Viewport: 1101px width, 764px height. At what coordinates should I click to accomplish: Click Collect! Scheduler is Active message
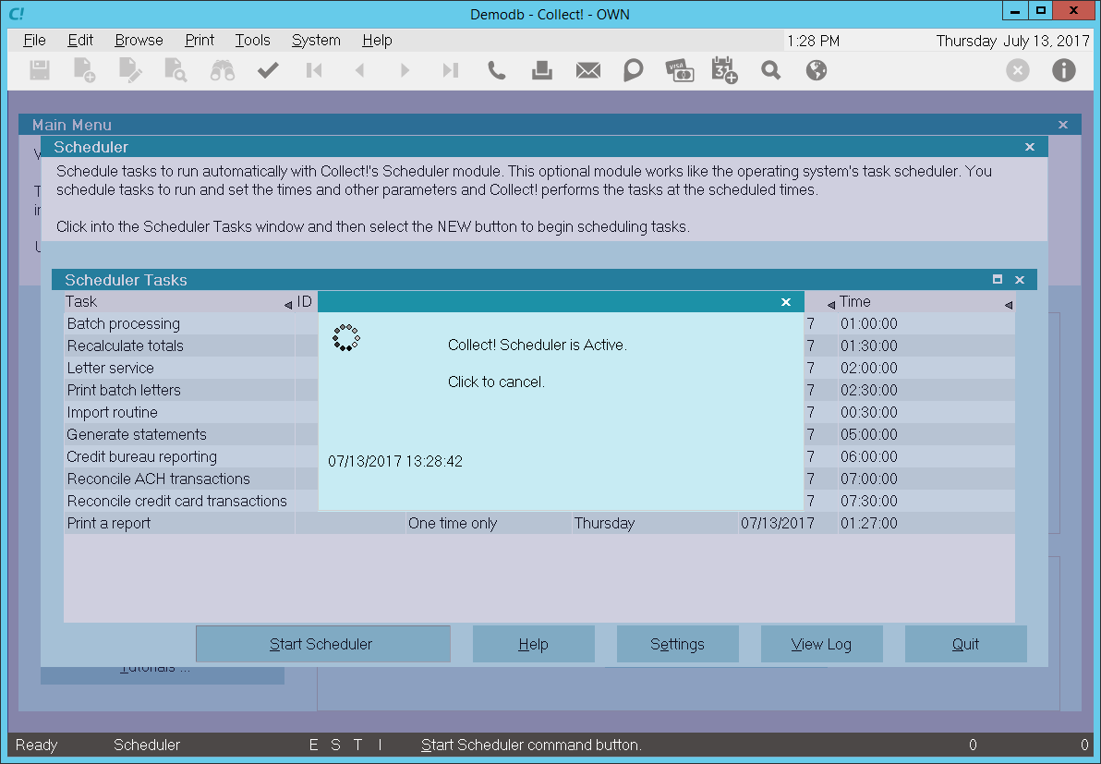click(538, 345)
